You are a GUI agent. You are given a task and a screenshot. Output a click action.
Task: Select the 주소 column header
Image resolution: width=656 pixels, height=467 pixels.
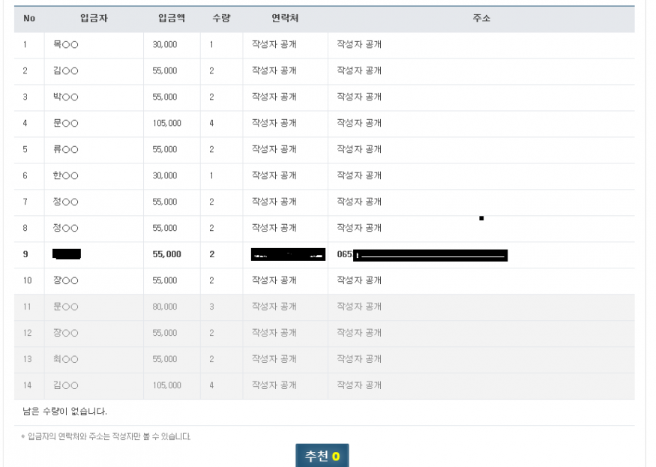coord(481,18)
